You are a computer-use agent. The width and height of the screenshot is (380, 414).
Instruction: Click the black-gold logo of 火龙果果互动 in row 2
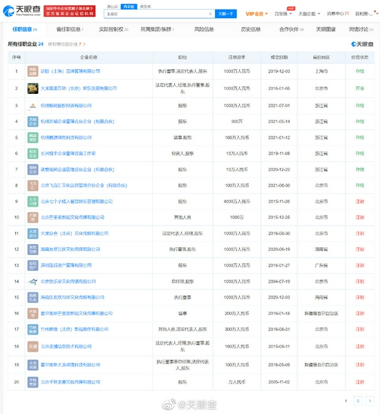tap(32, 88)
